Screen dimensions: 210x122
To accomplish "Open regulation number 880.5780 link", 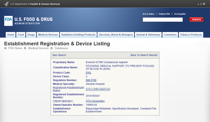I will (x=91, y=80).
